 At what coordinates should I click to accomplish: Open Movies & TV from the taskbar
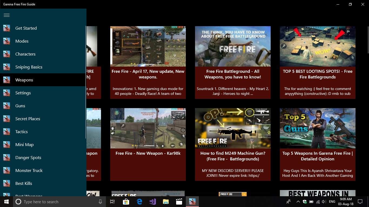(x=179, y=202)
